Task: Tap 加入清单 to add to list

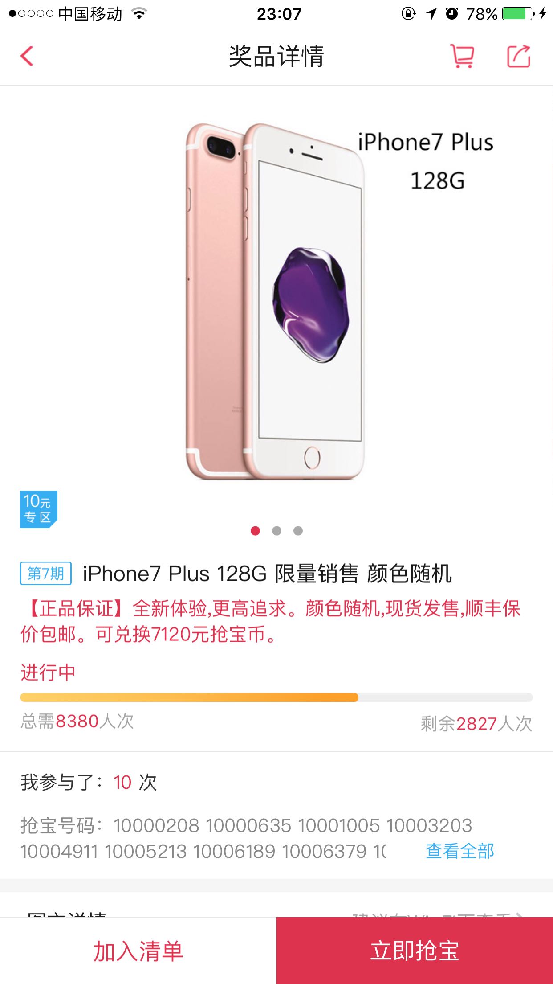Action: [x=138, y=951]
